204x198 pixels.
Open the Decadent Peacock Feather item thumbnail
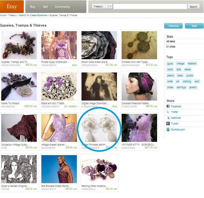(x=139, y=86)
